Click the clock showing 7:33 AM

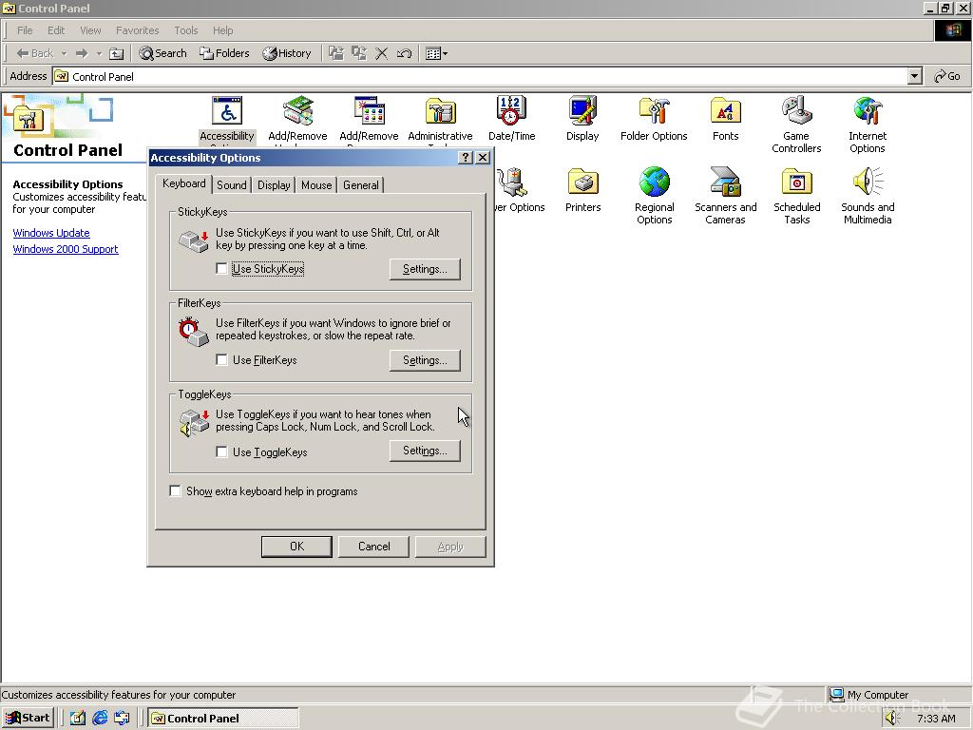936,719
